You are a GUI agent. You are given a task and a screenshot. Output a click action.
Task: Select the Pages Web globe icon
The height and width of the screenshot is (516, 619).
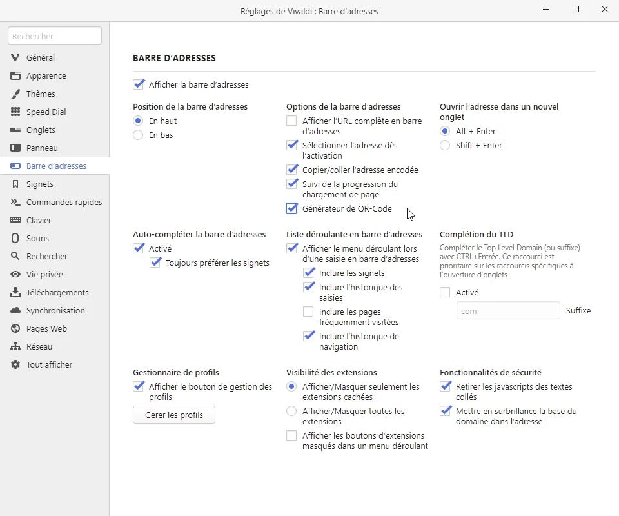click(15, 328)
